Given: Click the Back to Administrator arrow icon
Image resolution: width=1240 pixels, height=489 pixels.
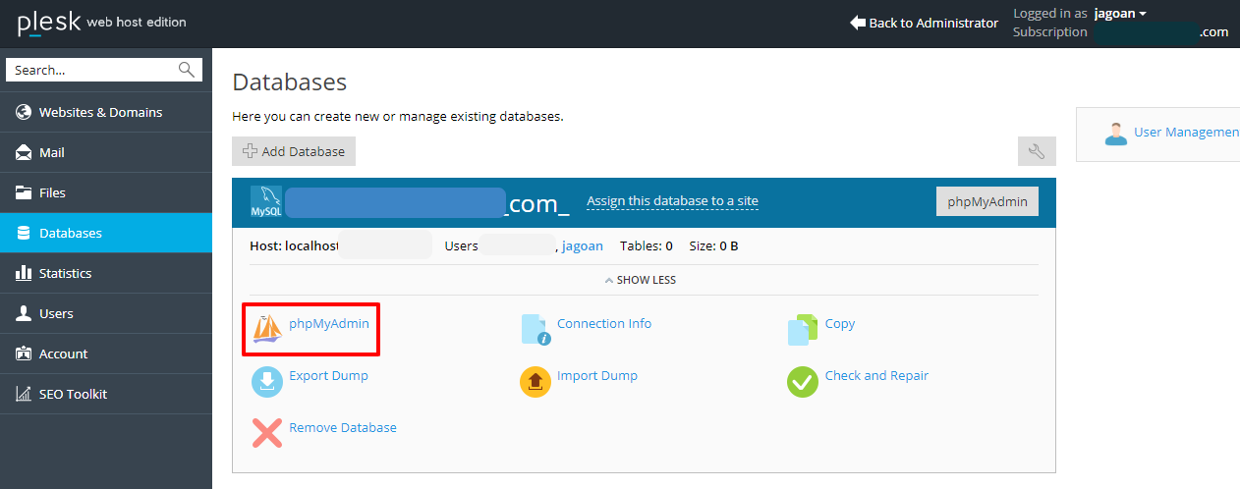Looking at the screenshot, I should [x=858, y=23].
